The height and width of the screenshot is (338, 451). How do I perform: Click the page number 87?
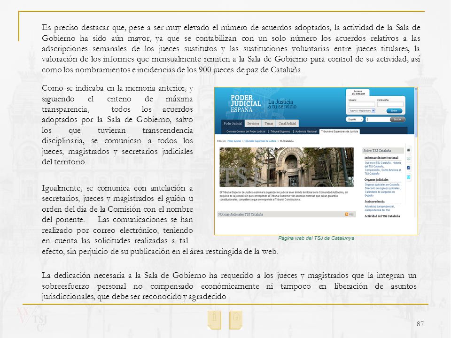pyautogui.click(x=420, y=324)
